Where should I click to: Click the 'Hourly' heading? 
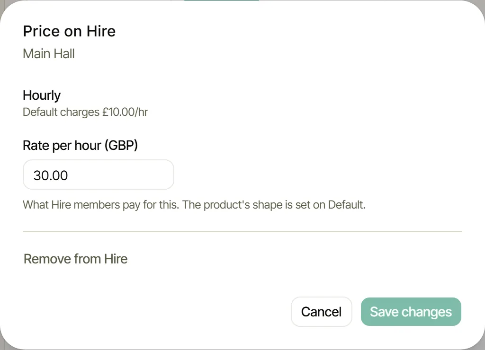pyautogui.click(x=42, y=96)
